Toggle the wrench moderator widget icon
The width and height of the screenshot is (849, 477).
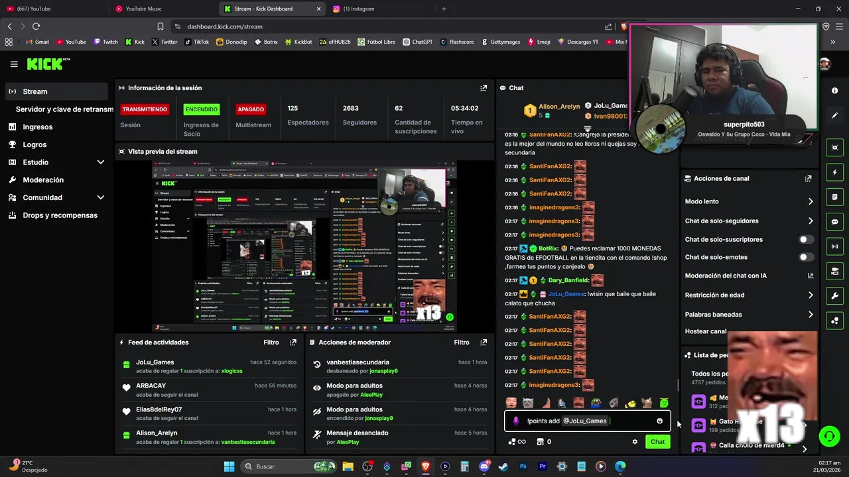point(834,295)
